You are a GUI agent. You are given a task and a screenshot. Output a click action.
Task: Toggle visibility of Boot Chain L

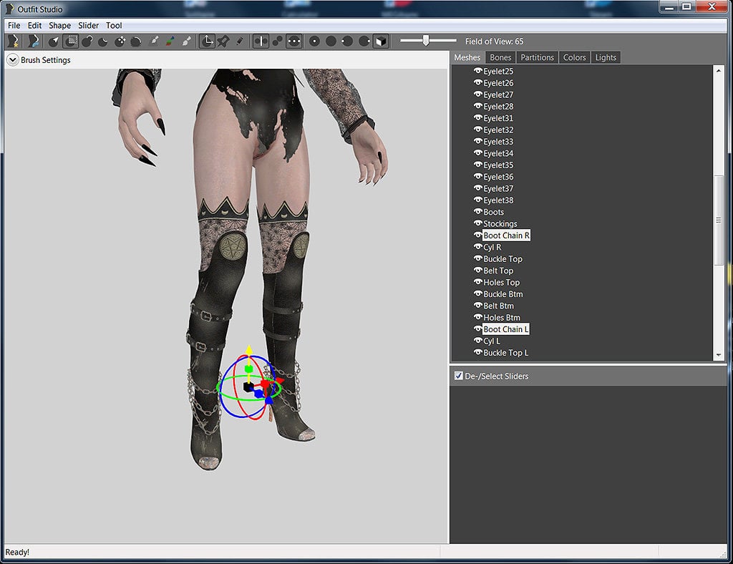click(x=477, y=329)
